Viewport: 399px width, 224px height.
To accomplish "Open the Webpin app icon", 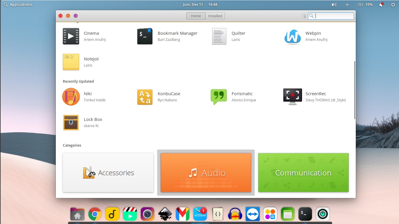I will click(293, 37).
